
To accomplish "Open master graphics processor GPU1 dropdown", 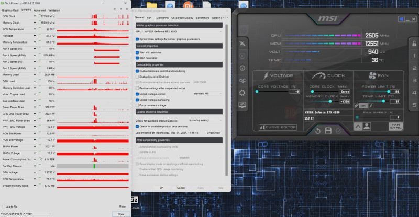I will [179, 31].
